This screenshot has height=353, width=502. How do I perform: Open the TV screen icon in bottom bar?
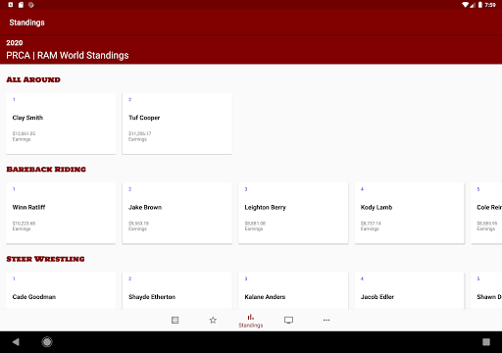click(288, 320)
